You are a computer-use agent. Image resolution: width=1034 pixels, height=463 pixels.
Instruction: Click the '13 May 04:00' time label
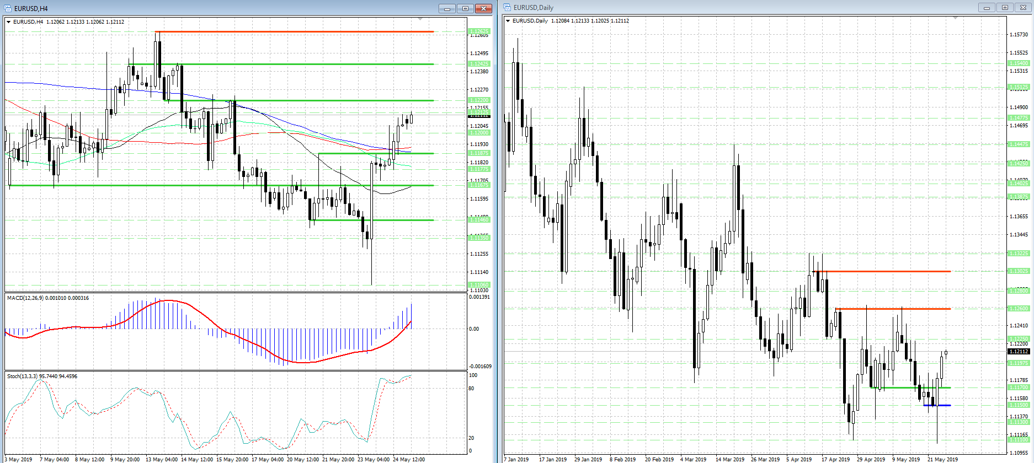(162, 460)
